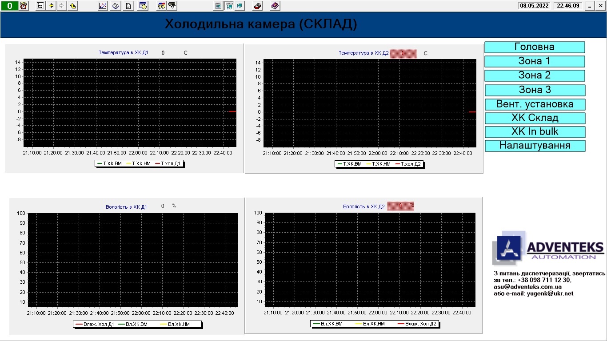
Task: Click the yellow up-level arrow icon
Action: (73, 6)
